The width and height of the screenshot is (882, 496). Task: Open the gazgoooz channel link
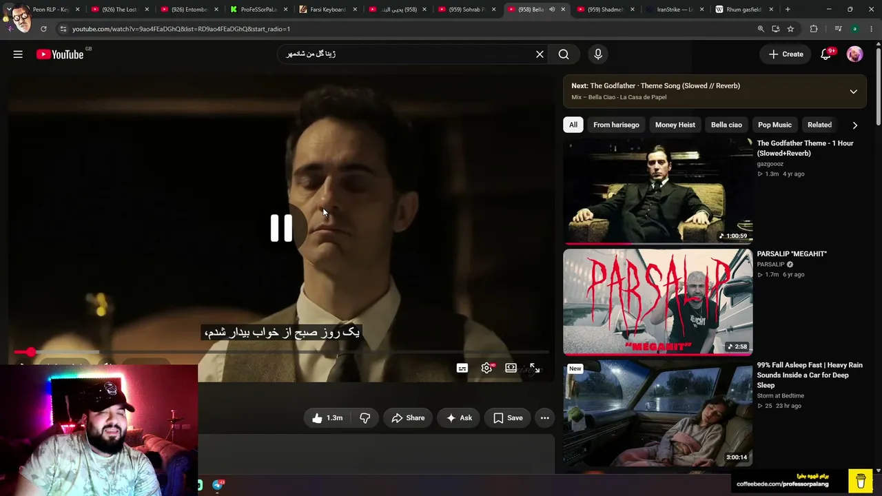[770, 164]
